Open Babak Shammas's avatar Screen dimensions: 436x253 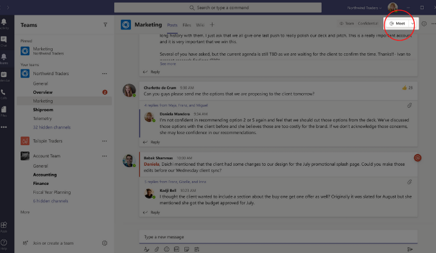coord(129,161)
